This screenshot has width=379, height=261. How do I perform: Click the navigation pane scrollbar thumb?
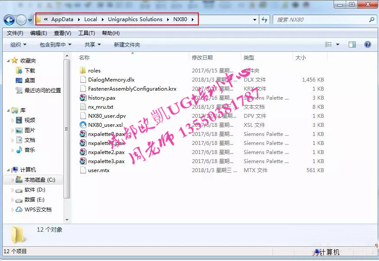[x=67, y=129]
